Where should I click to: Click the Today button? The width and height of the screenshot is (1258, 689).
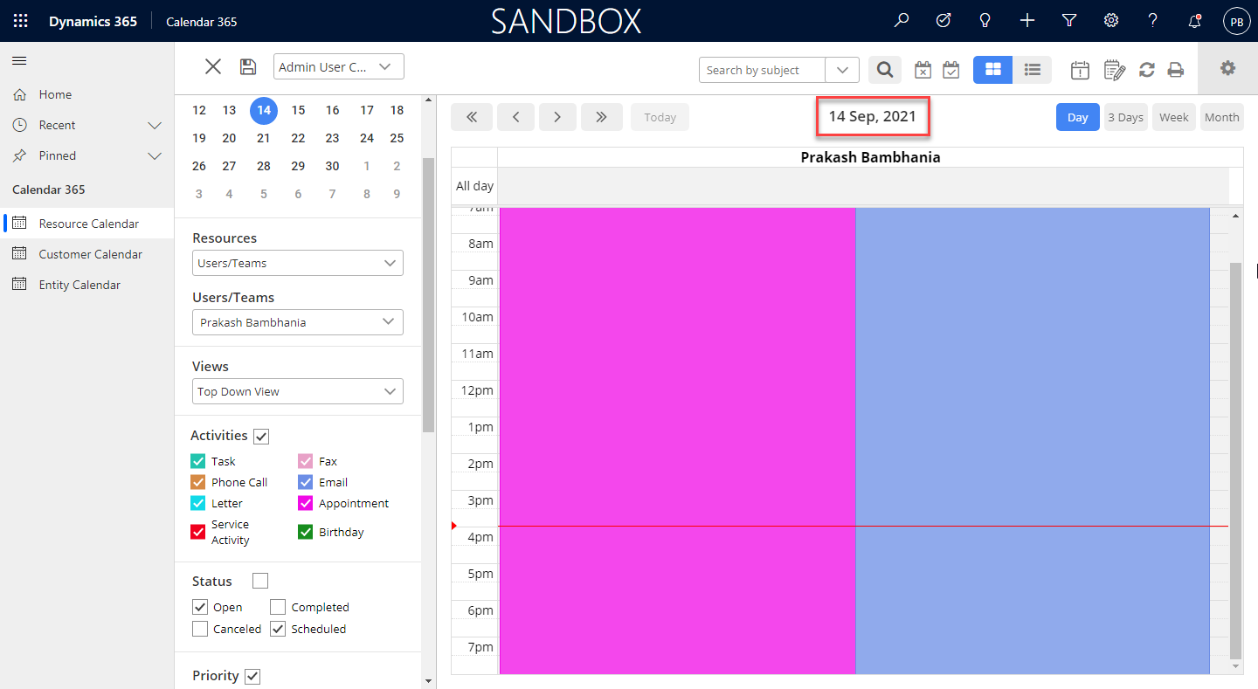(660, 117)
